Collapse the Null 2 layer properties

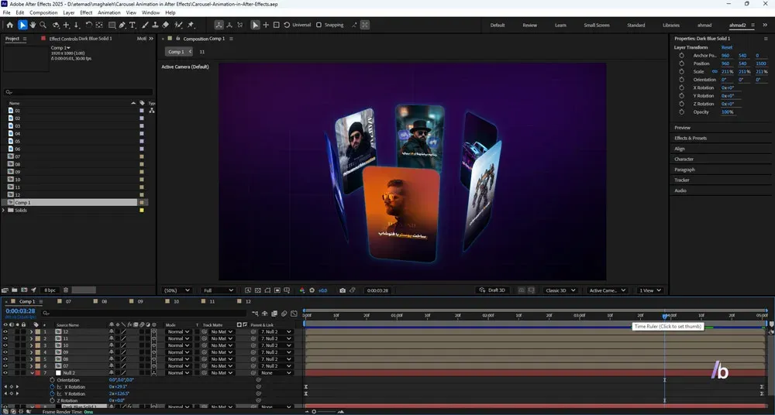coord(31,373)
